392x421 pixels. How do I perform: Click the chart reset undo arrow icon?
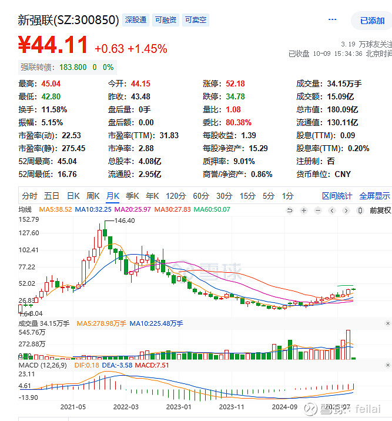290,210
